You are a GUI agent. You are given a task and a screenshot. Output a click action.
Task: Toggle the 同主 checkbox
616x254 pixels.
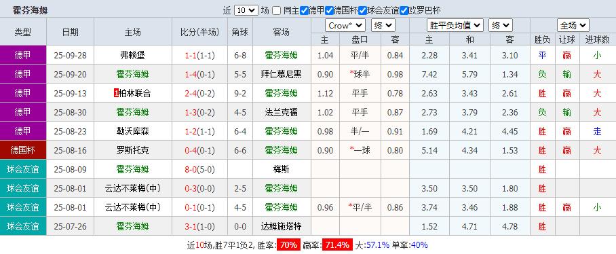277,11
